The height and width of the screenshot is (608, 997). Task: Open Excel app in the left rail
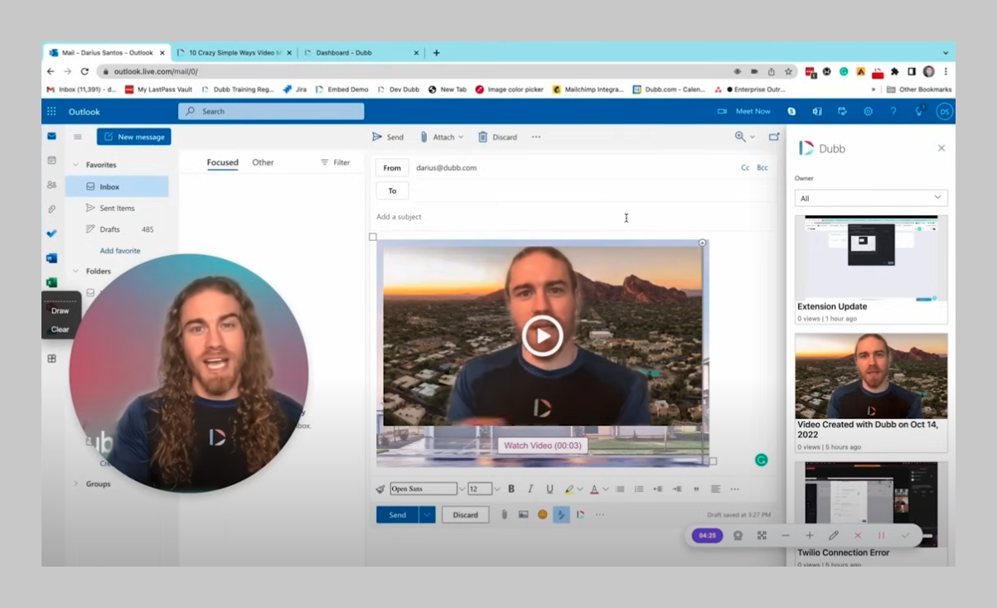[51, 282]
